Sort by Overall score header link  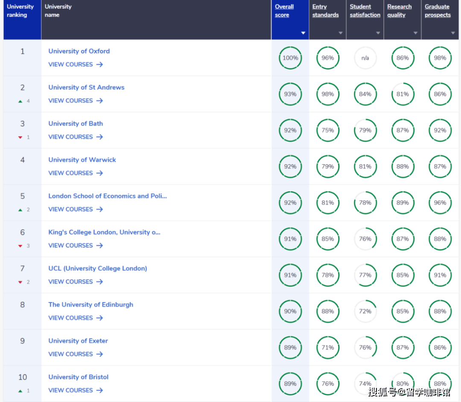[284, 11]
